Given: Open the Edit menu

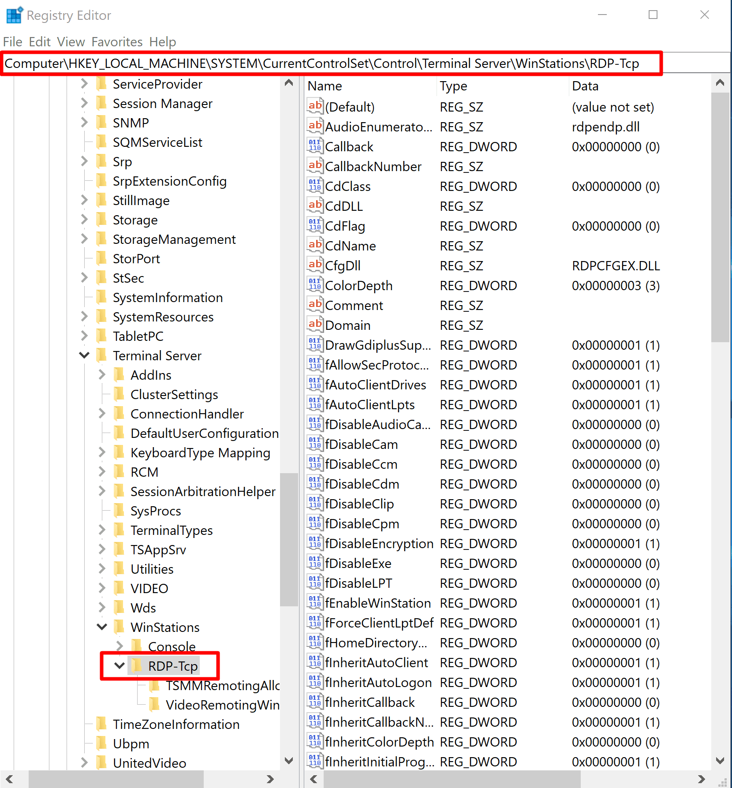Looking at the screenshot, I should click(40, 42).
